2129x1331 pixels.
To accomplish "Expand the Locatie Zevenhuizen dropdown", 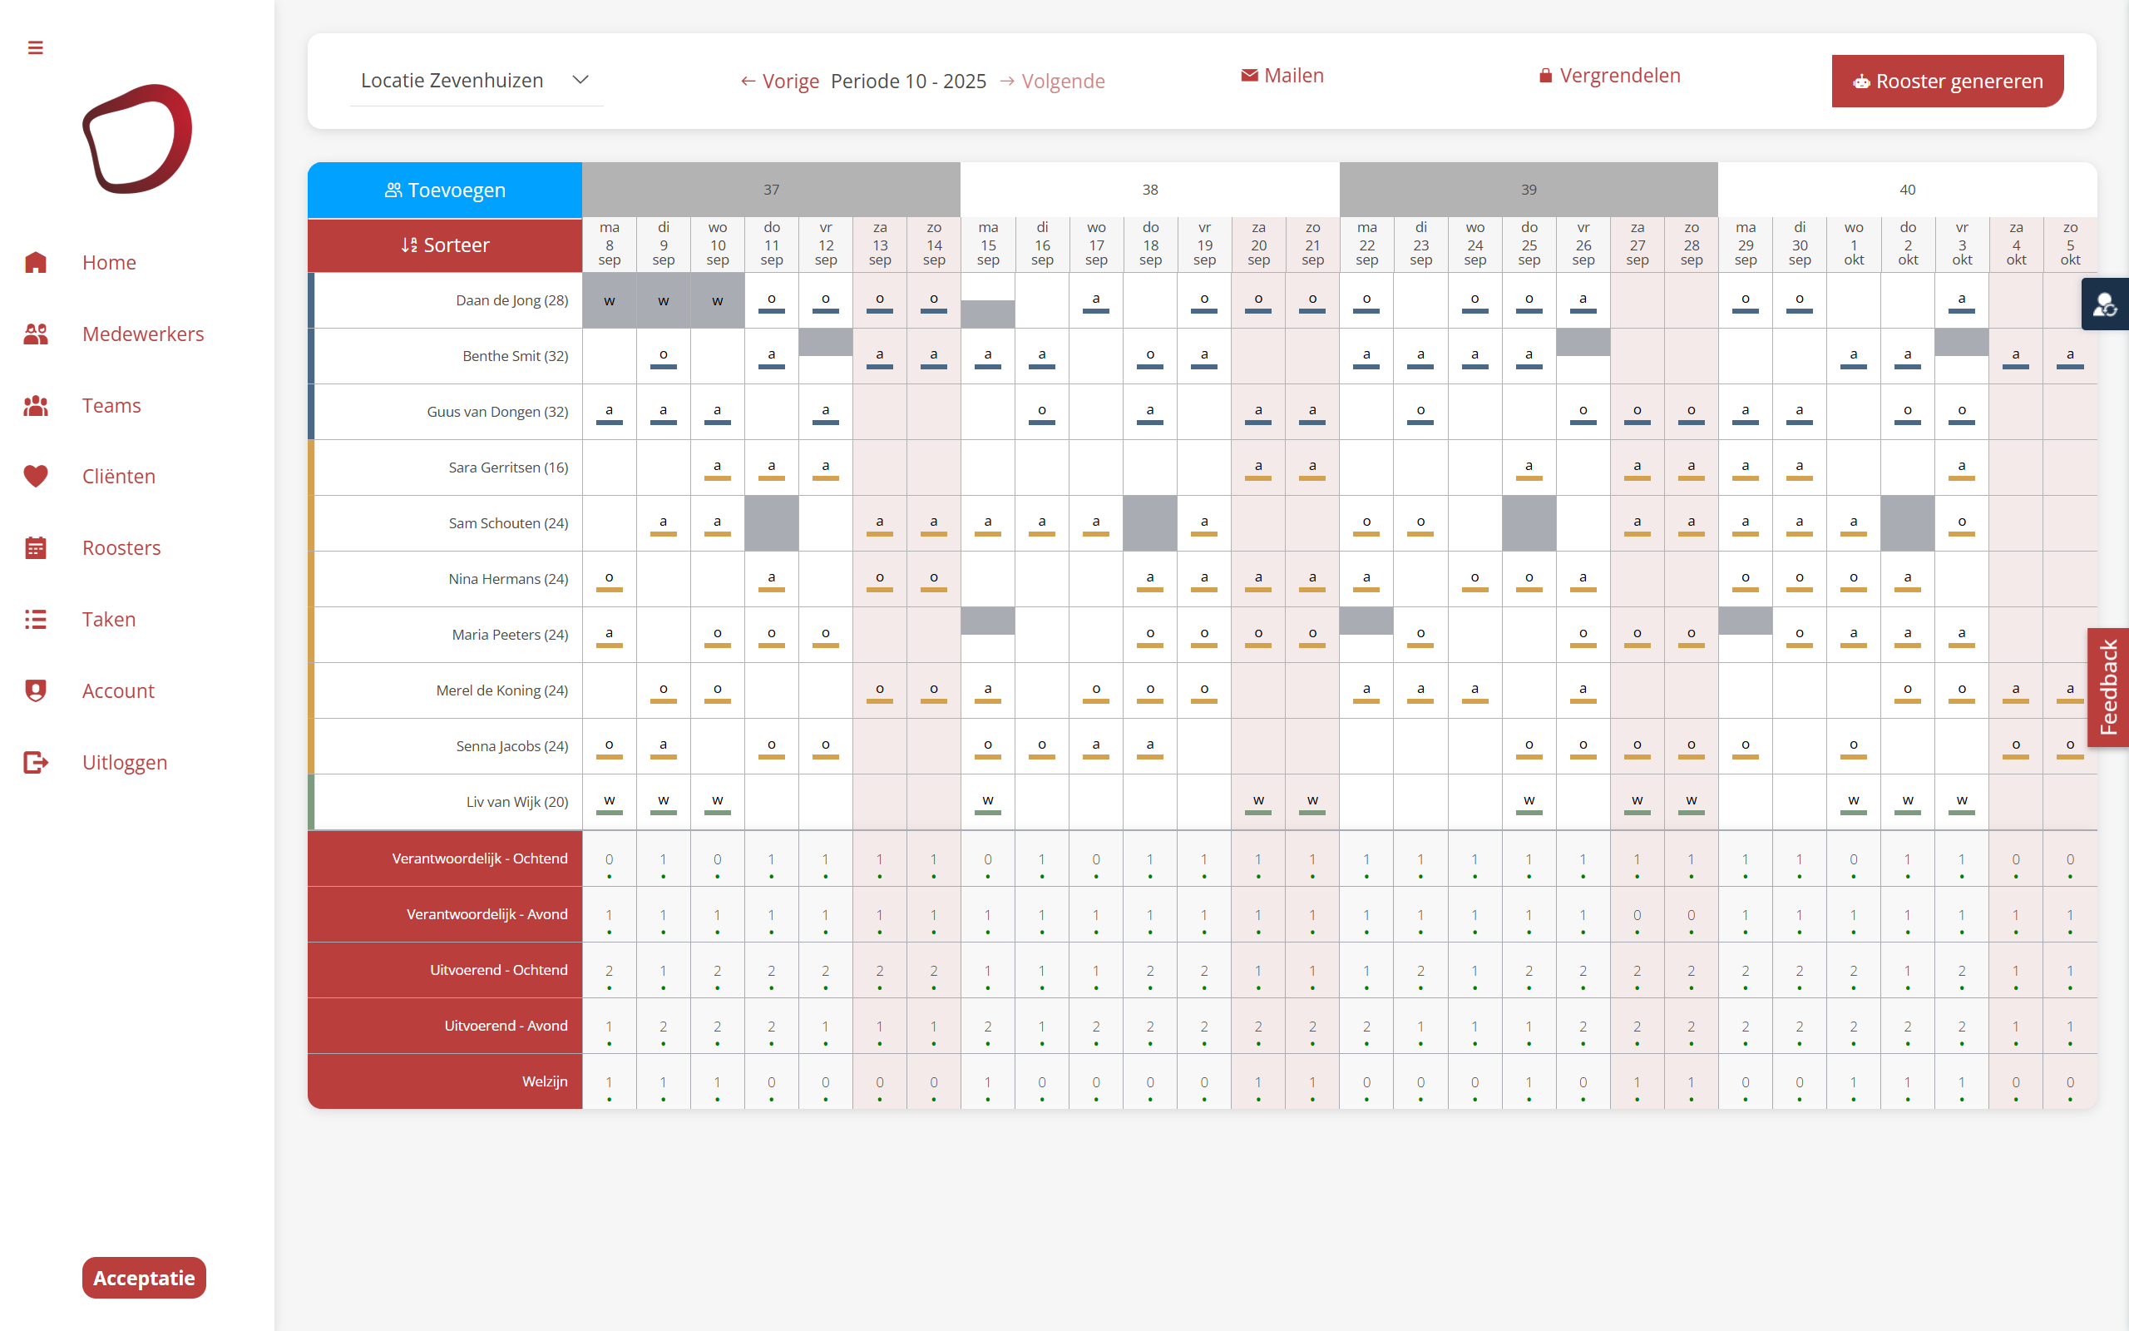I will [x=476, y=80].
